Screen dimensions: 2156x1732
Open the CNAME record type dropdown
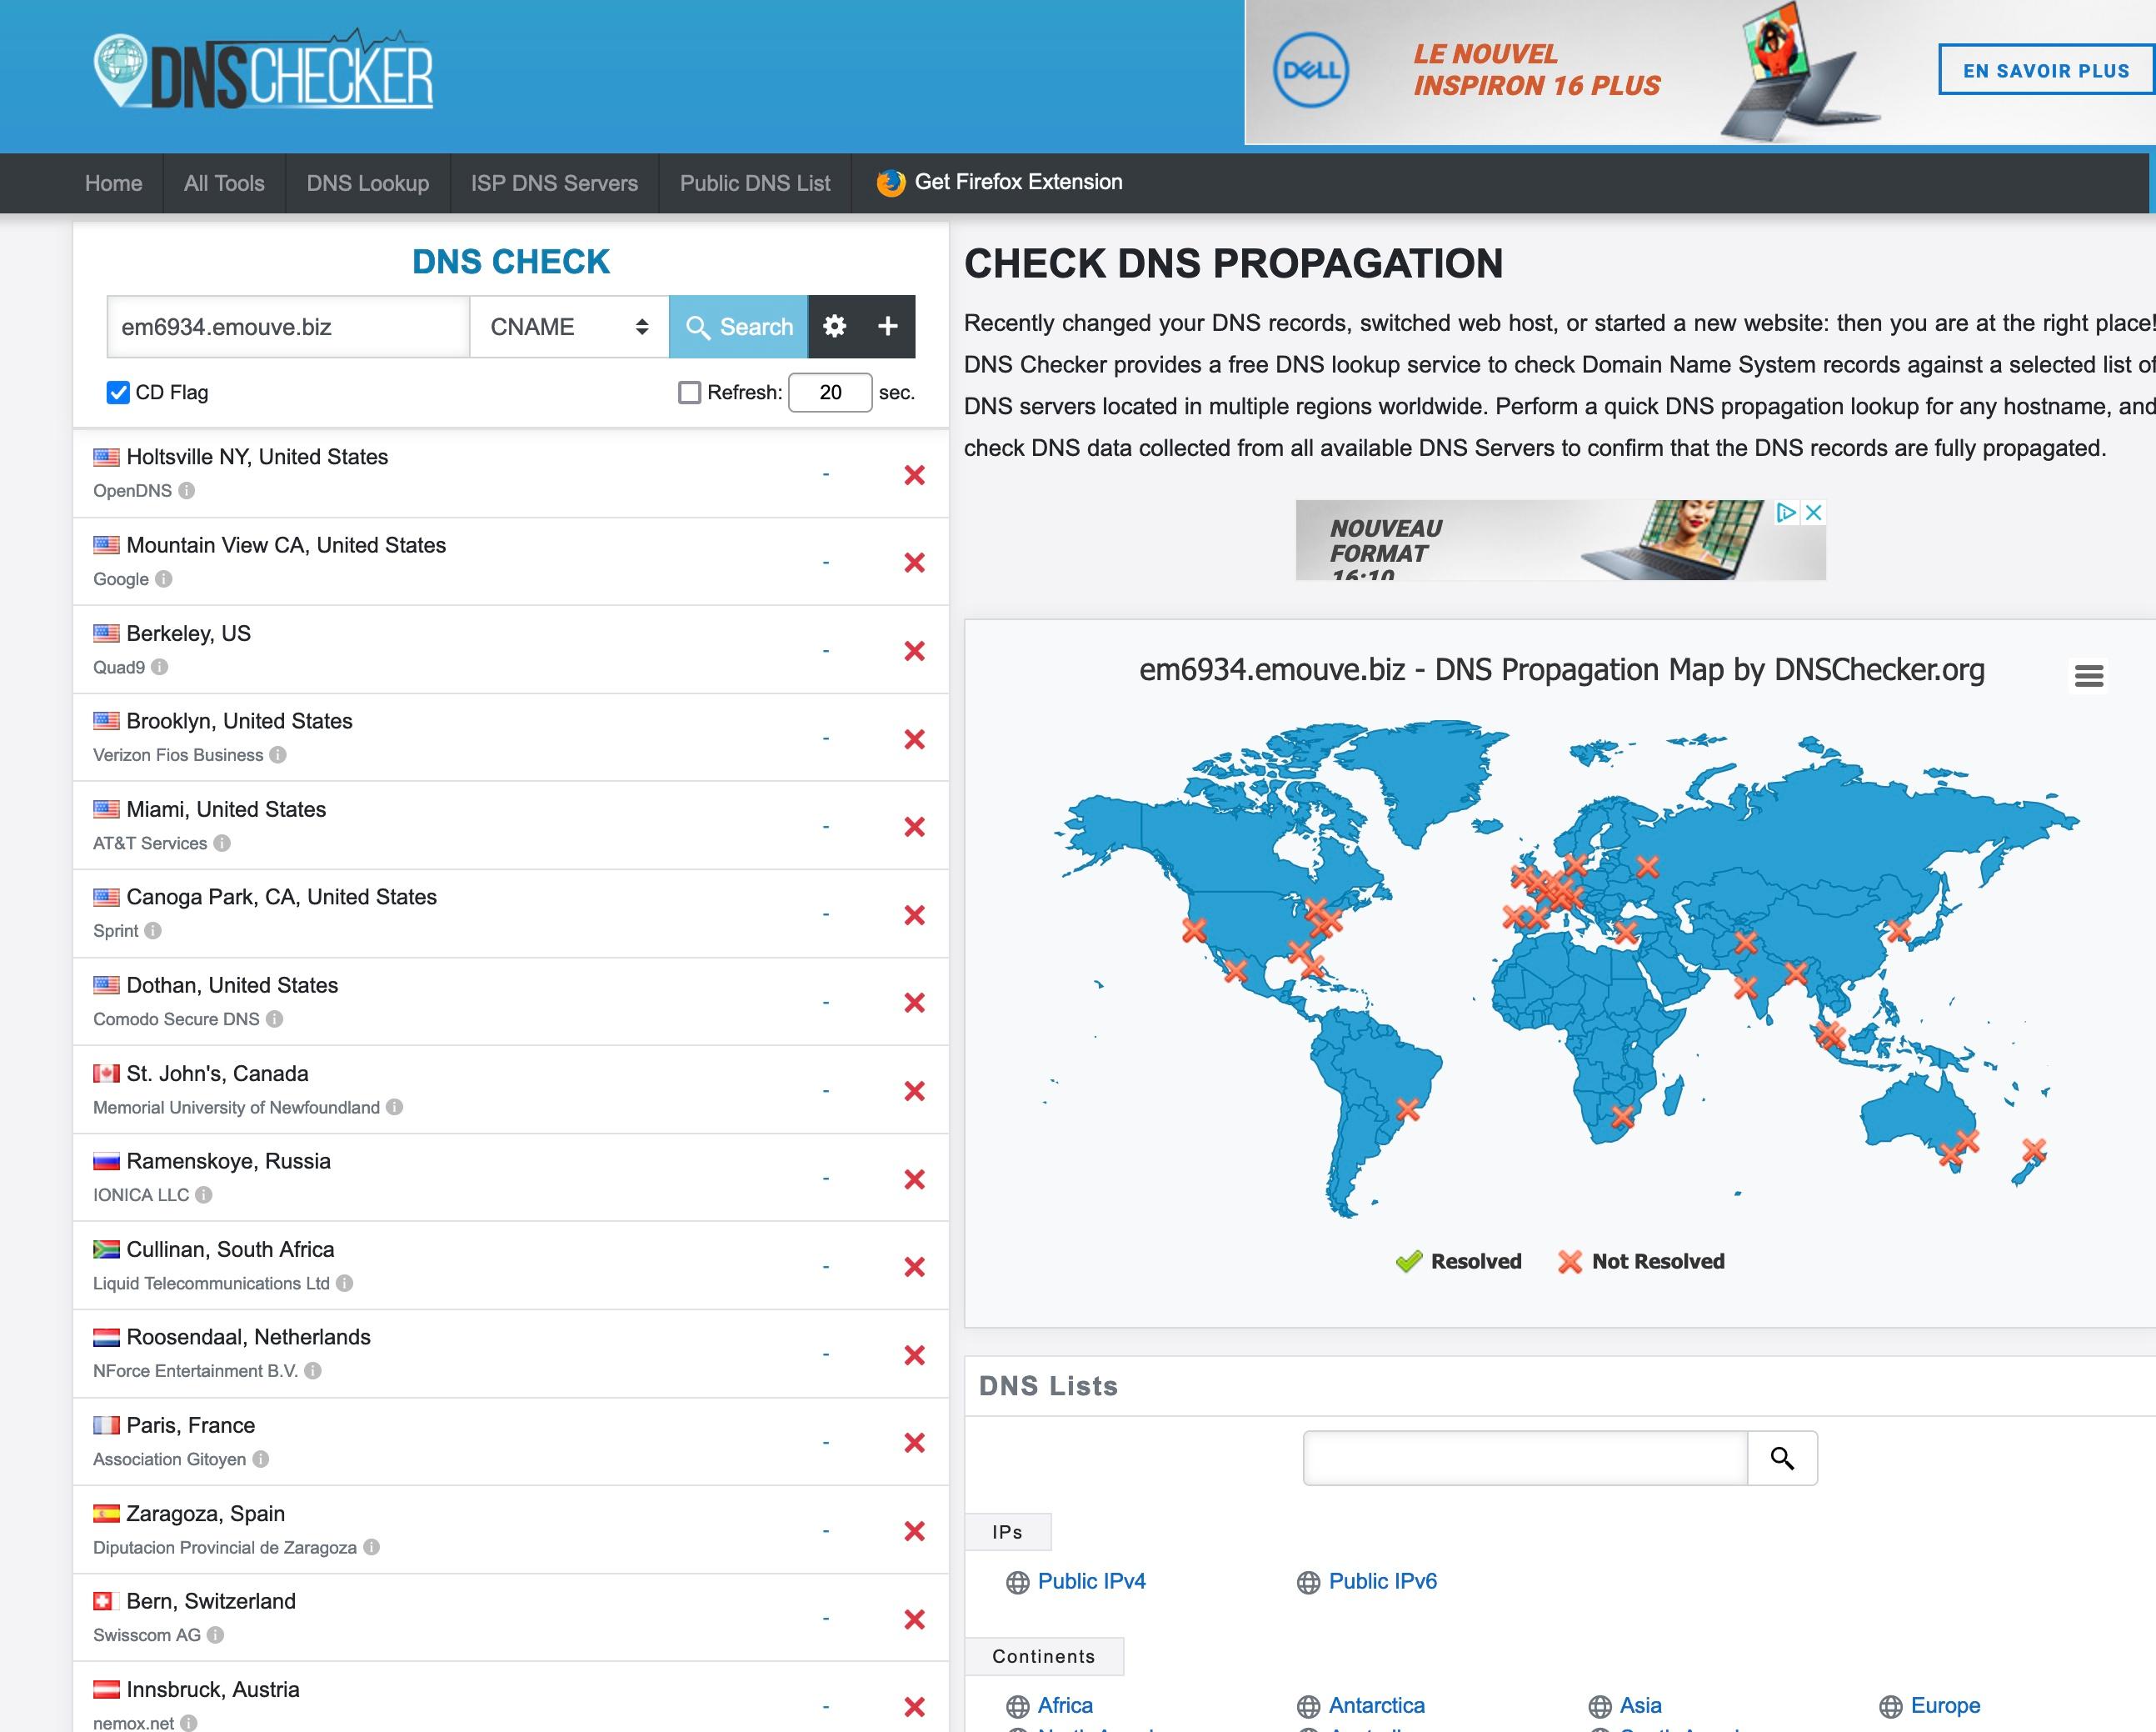click(x=569, y=326)
